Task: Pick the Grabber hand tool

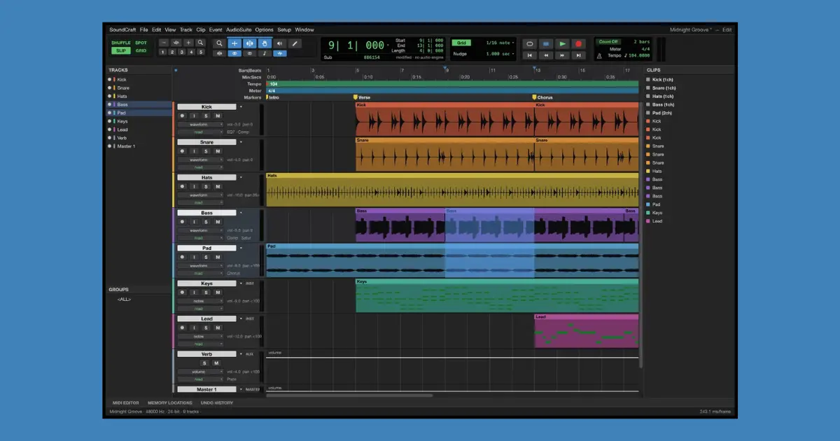Action: point(265,43)
